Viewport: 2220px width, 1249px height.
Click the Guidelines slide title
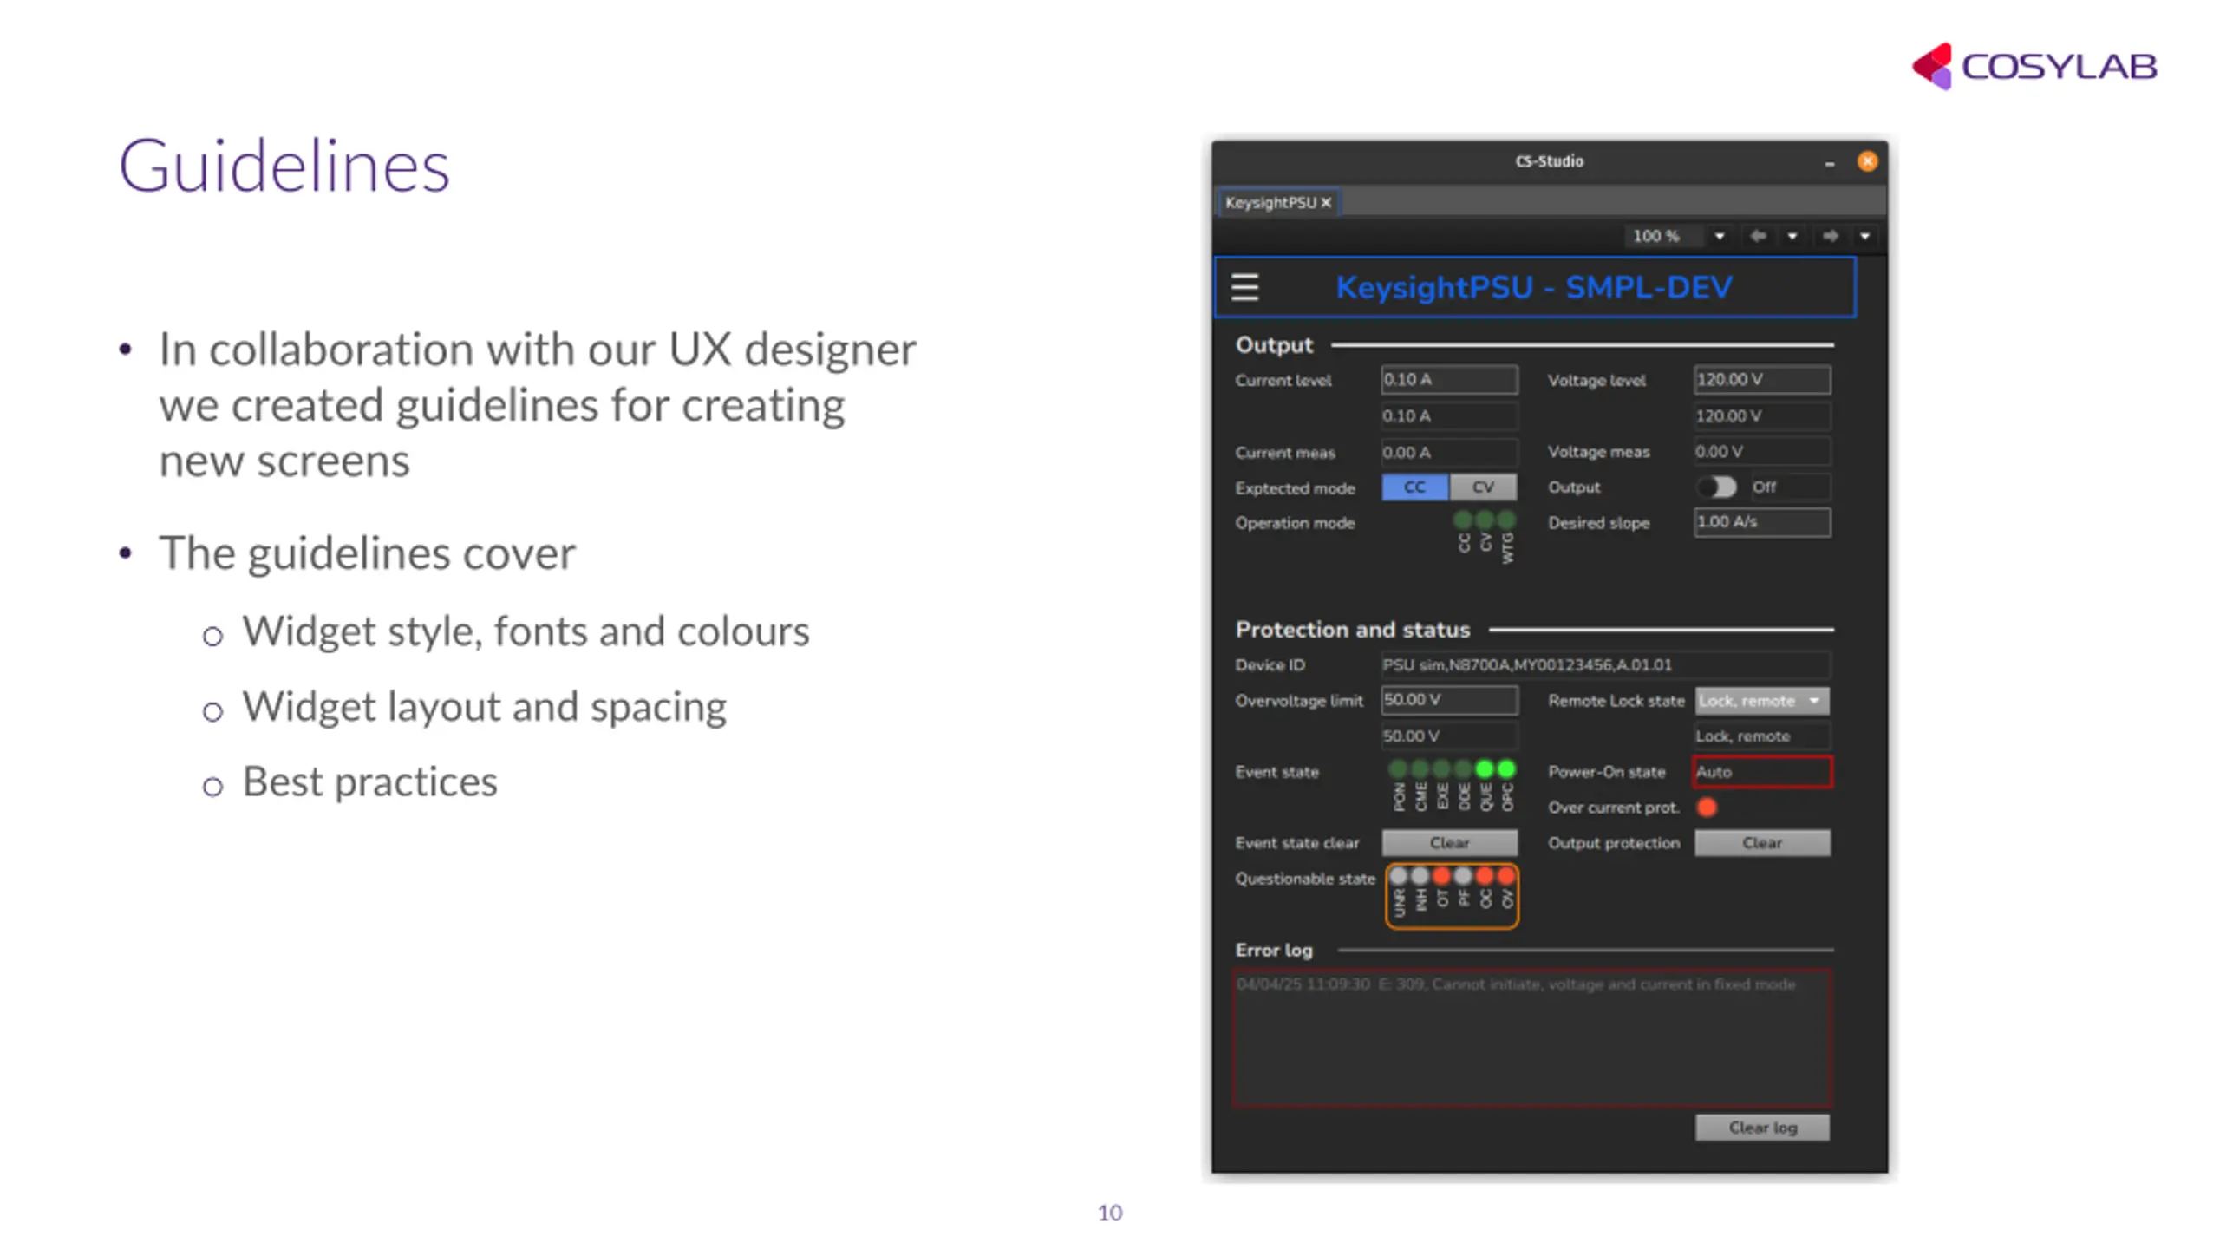(284, 166)
